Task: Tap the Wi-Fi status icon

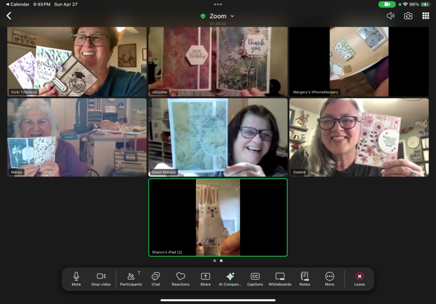Action: click(405, 4)
